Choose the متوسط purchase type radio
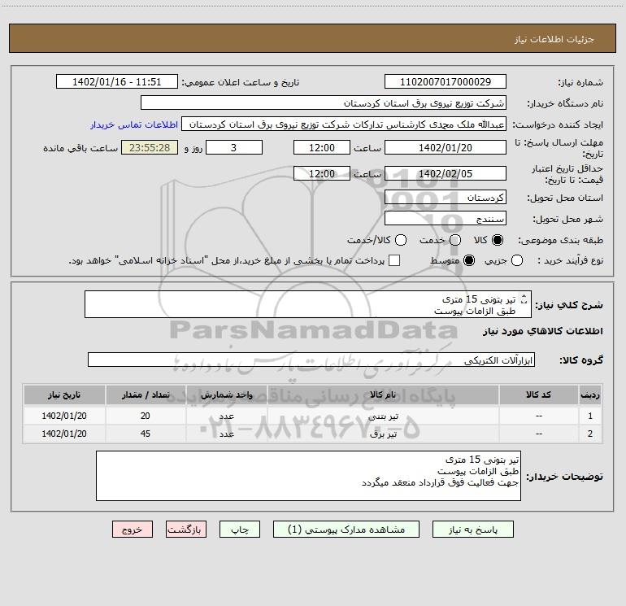The image size is (626, 606). pos(469,261)
